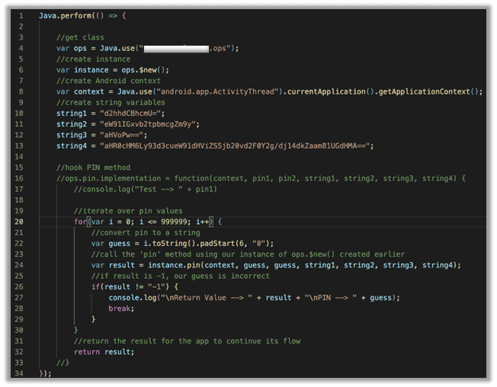Screen dimensions: 497x387
Task: Click the '//get class' comment
Action: tap(76, 37)
